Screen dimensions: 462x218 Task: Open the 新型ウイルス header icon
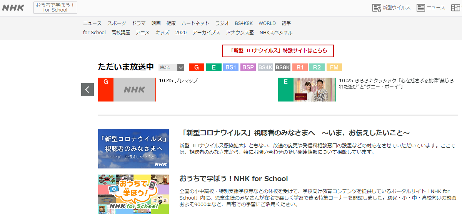(x=391, y=8)
